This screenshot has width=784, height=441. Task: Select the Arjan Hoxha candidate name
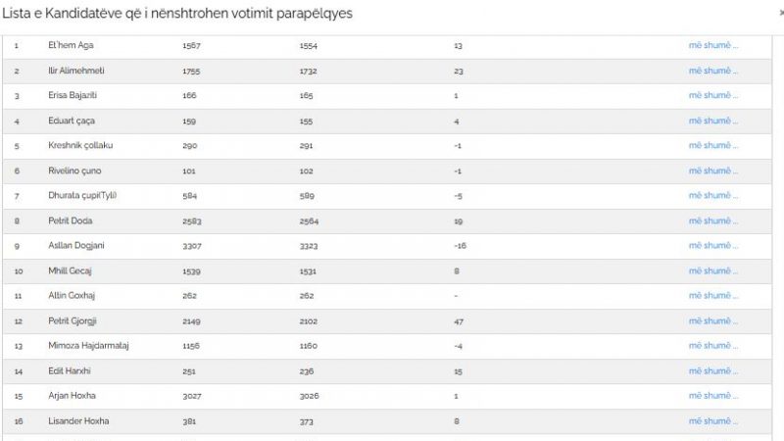coord(72,396)
